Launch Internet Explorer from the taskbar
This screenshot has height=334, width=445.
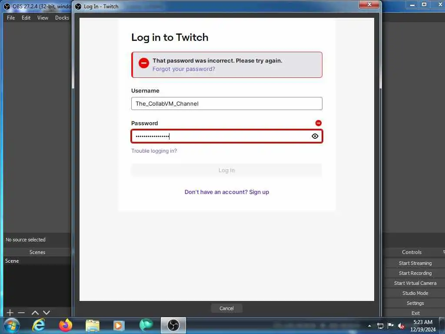tap(38, 325)
